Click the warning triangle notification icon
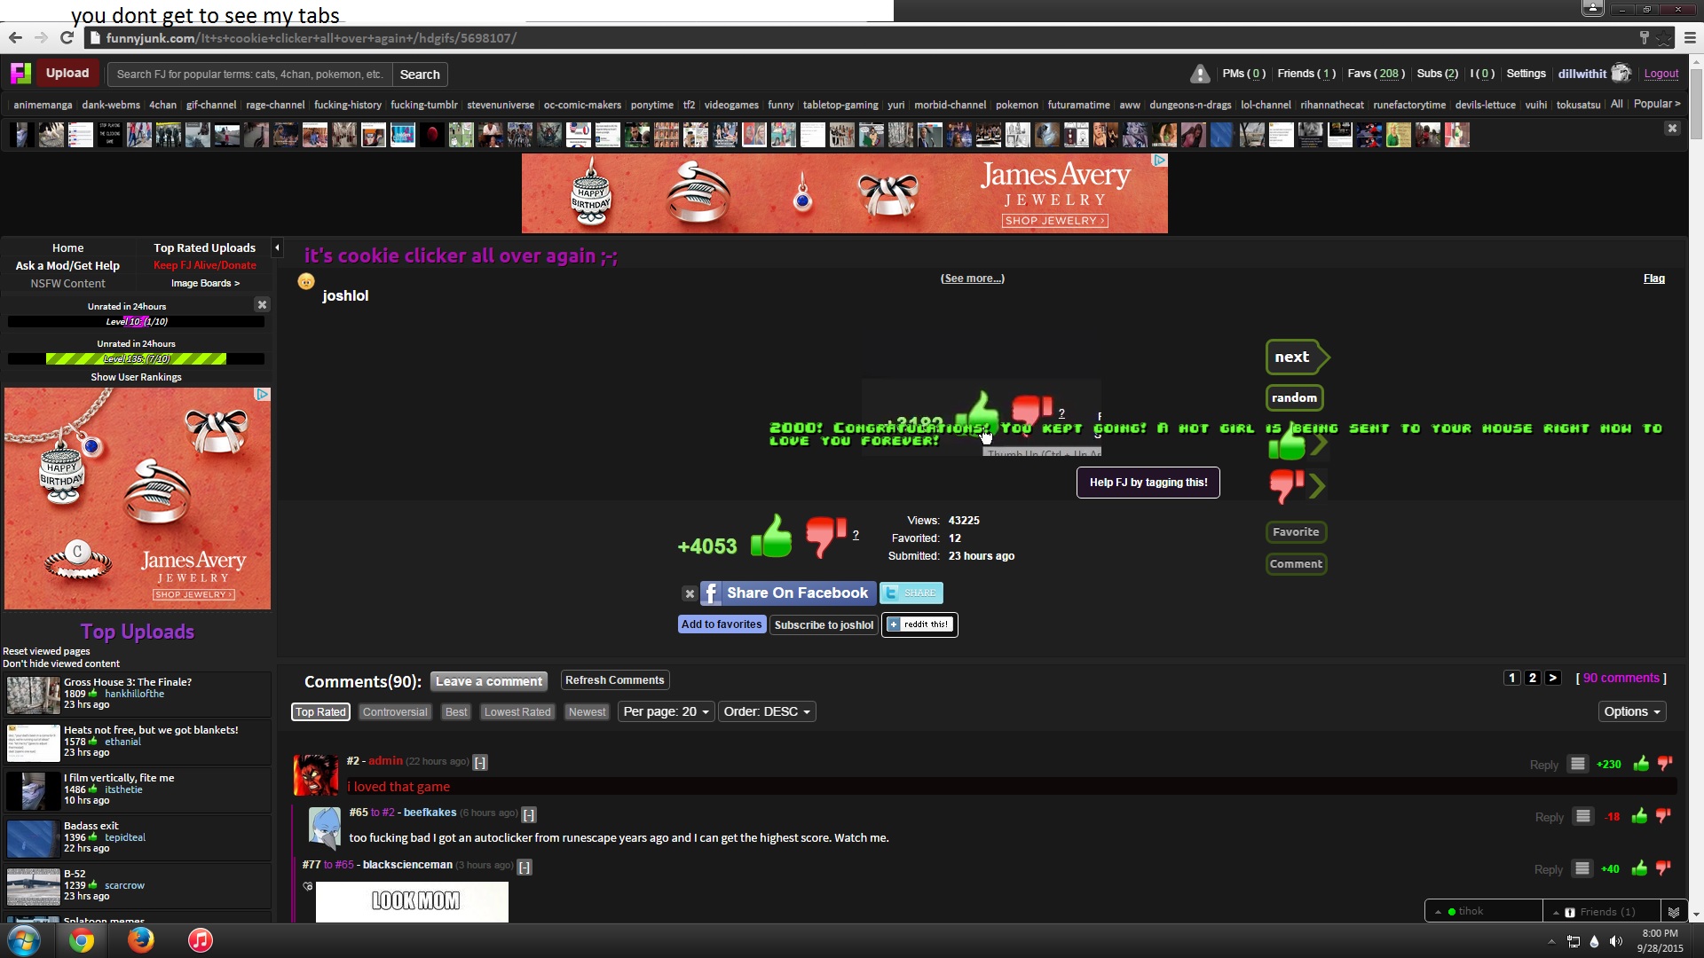Viewport: 1704px width, 958px height. click(1200, 75)
